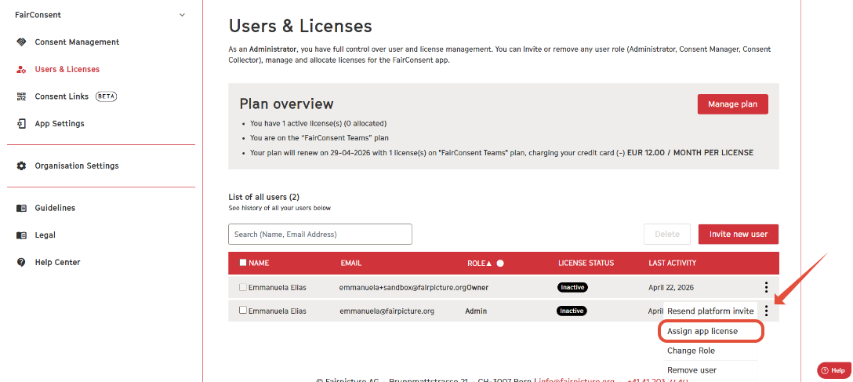Click the Admin role cell
Screen dimensions: 853x382
(476, 311)
